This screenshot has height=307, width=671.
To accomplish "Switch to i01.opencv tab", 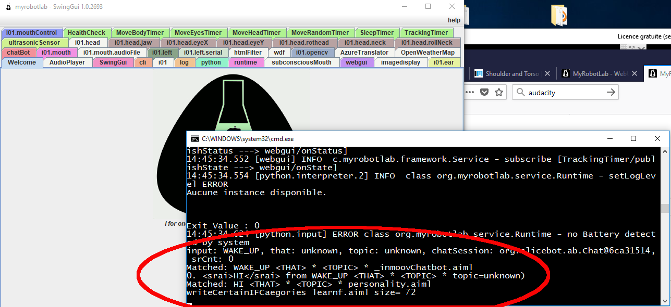I will click(x=312, y=53).
